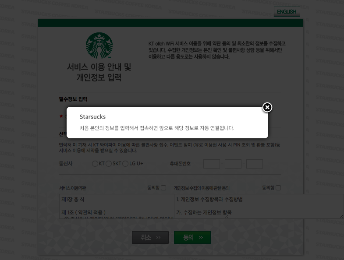Switch page language with ENGLISH button

[287, 12]
